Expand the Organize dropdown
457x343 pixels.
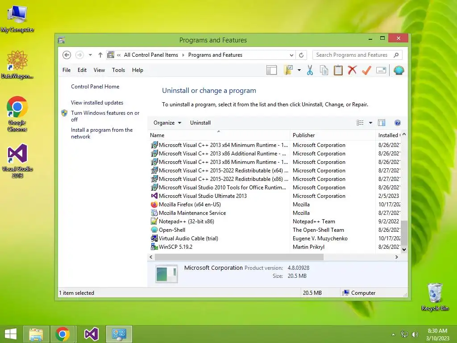pyautogui.click(x=167, y=123)
